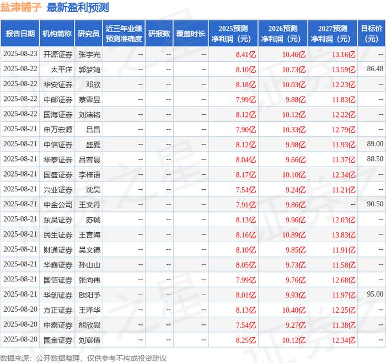Viewport: 386px width, 363px height.
Task: Click the 覆盖时长 column header
Action: click(x=191, y=34)
